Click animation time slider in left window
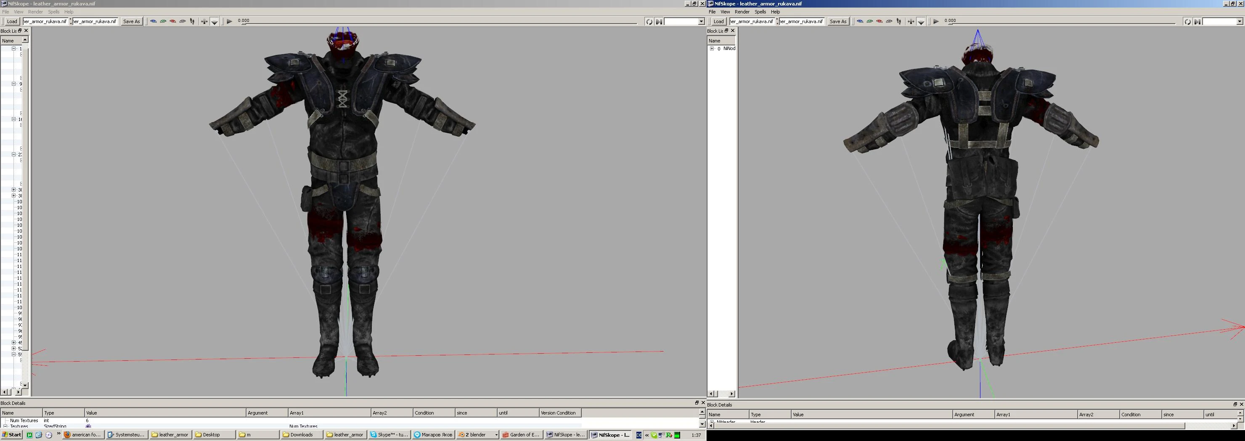 coord(440,23)
